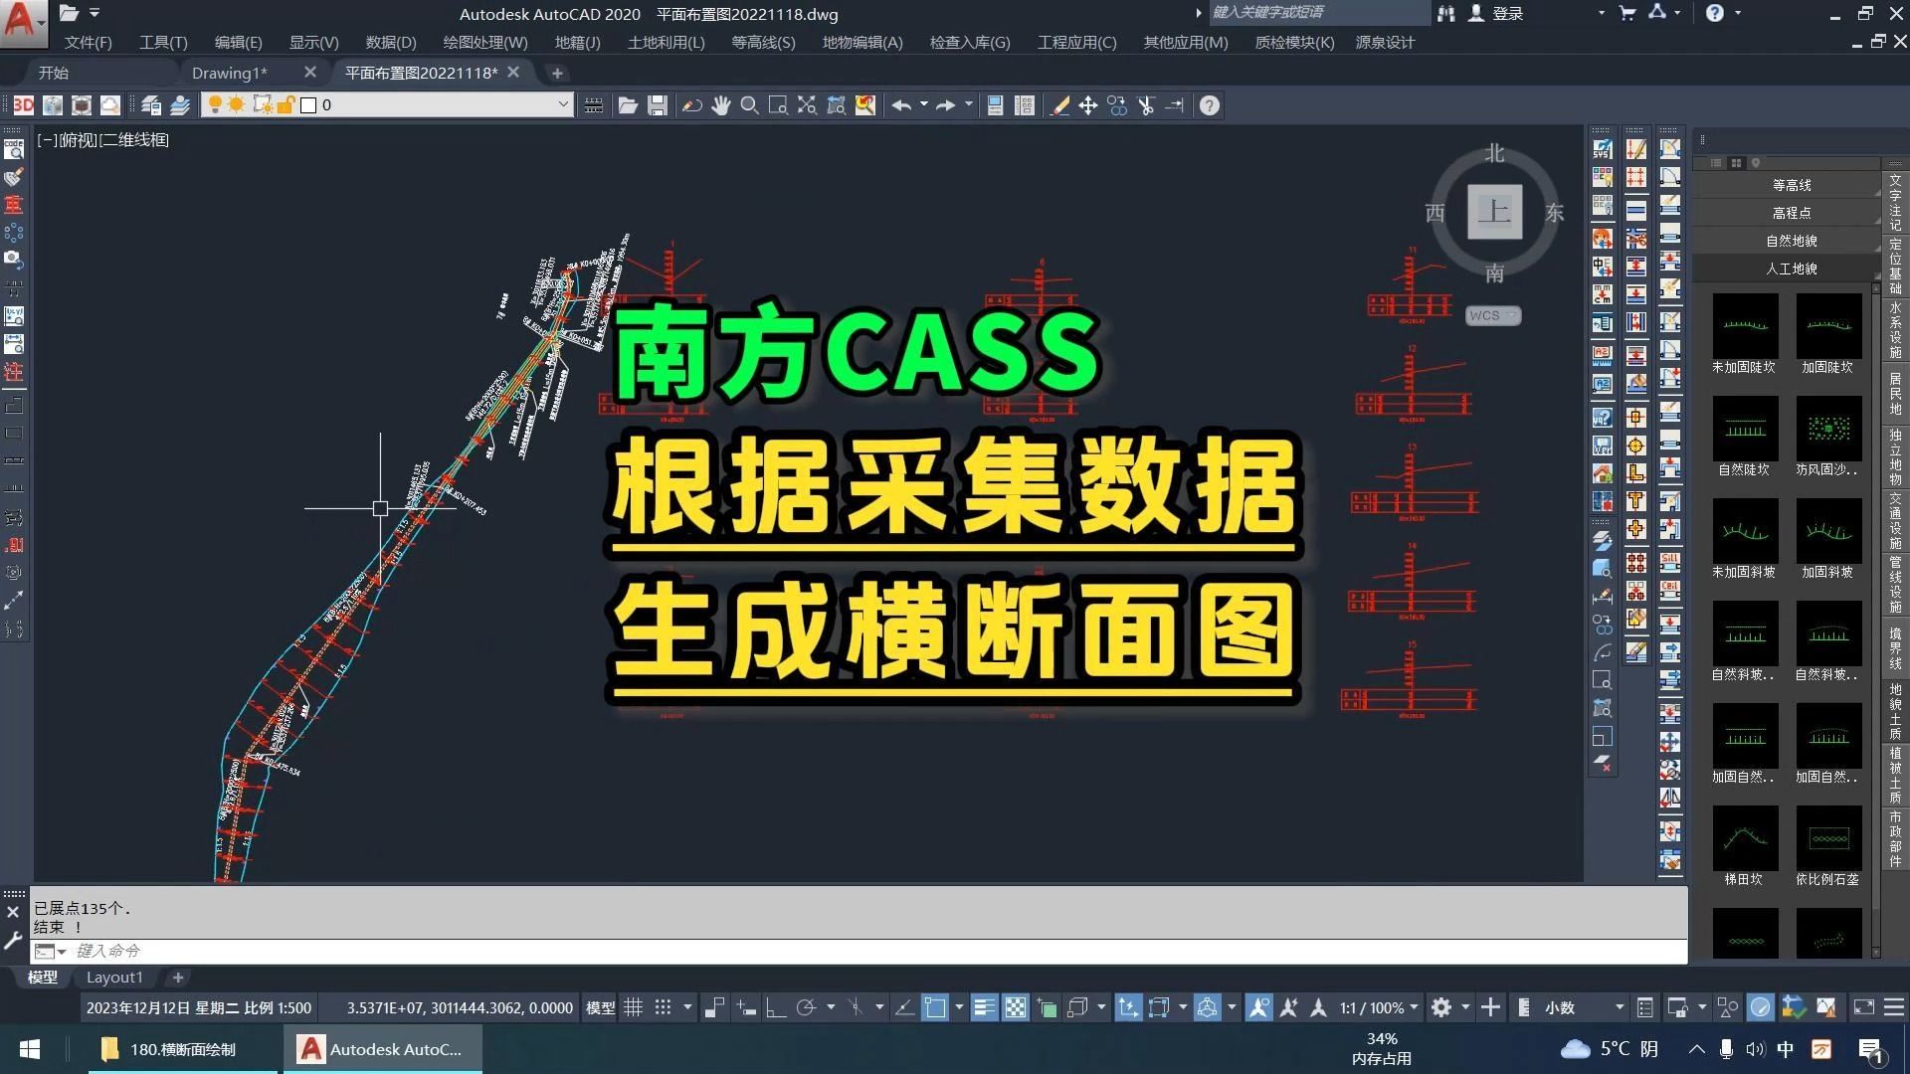This screenshot has width=1910, height=1074.
Task: Open the 1:1/100% scale dropdown
Action: [x=1378, y=1007]
